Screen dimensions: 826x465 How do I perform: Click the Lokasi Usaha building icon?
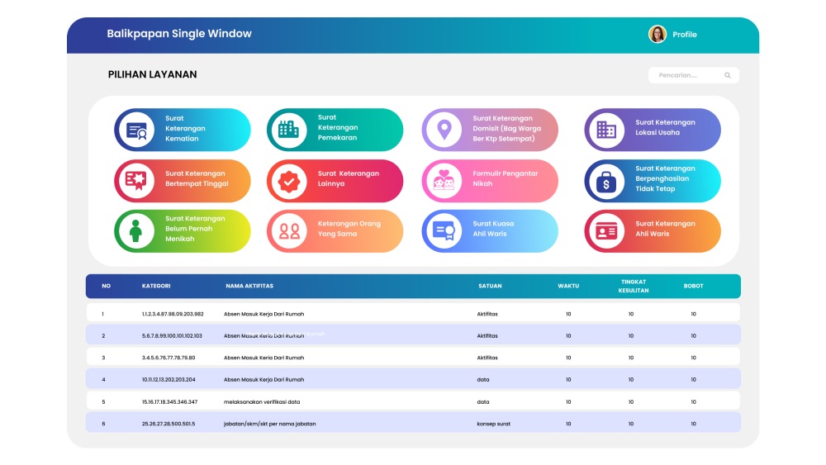(606, 130)
